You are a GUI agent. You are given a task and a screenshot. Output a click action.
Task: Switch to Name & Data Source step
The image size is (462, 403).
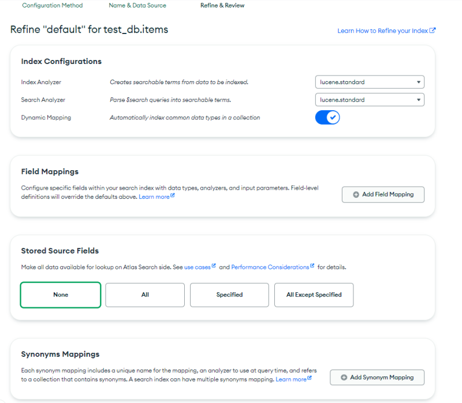137,5
